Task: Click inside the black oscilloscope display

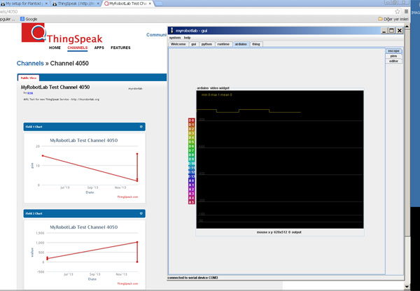Action: tap(280, 159)
